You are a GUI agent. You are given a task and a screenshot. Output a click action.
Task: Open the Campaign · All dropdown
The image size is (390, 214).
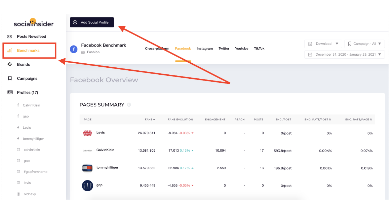pyautogui.click(x=365, y=44)
